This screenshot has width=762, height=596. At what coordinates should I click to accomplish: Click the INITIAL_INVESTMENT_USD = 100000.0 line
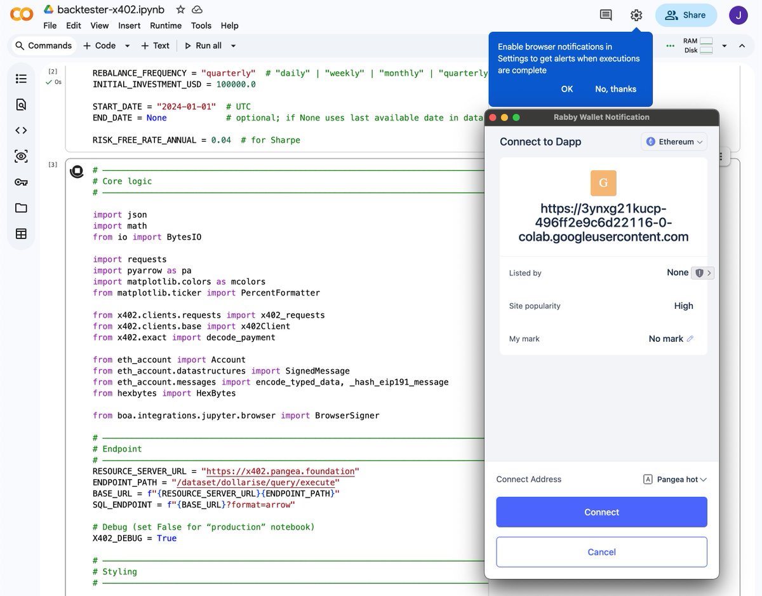tap(174, 85)
